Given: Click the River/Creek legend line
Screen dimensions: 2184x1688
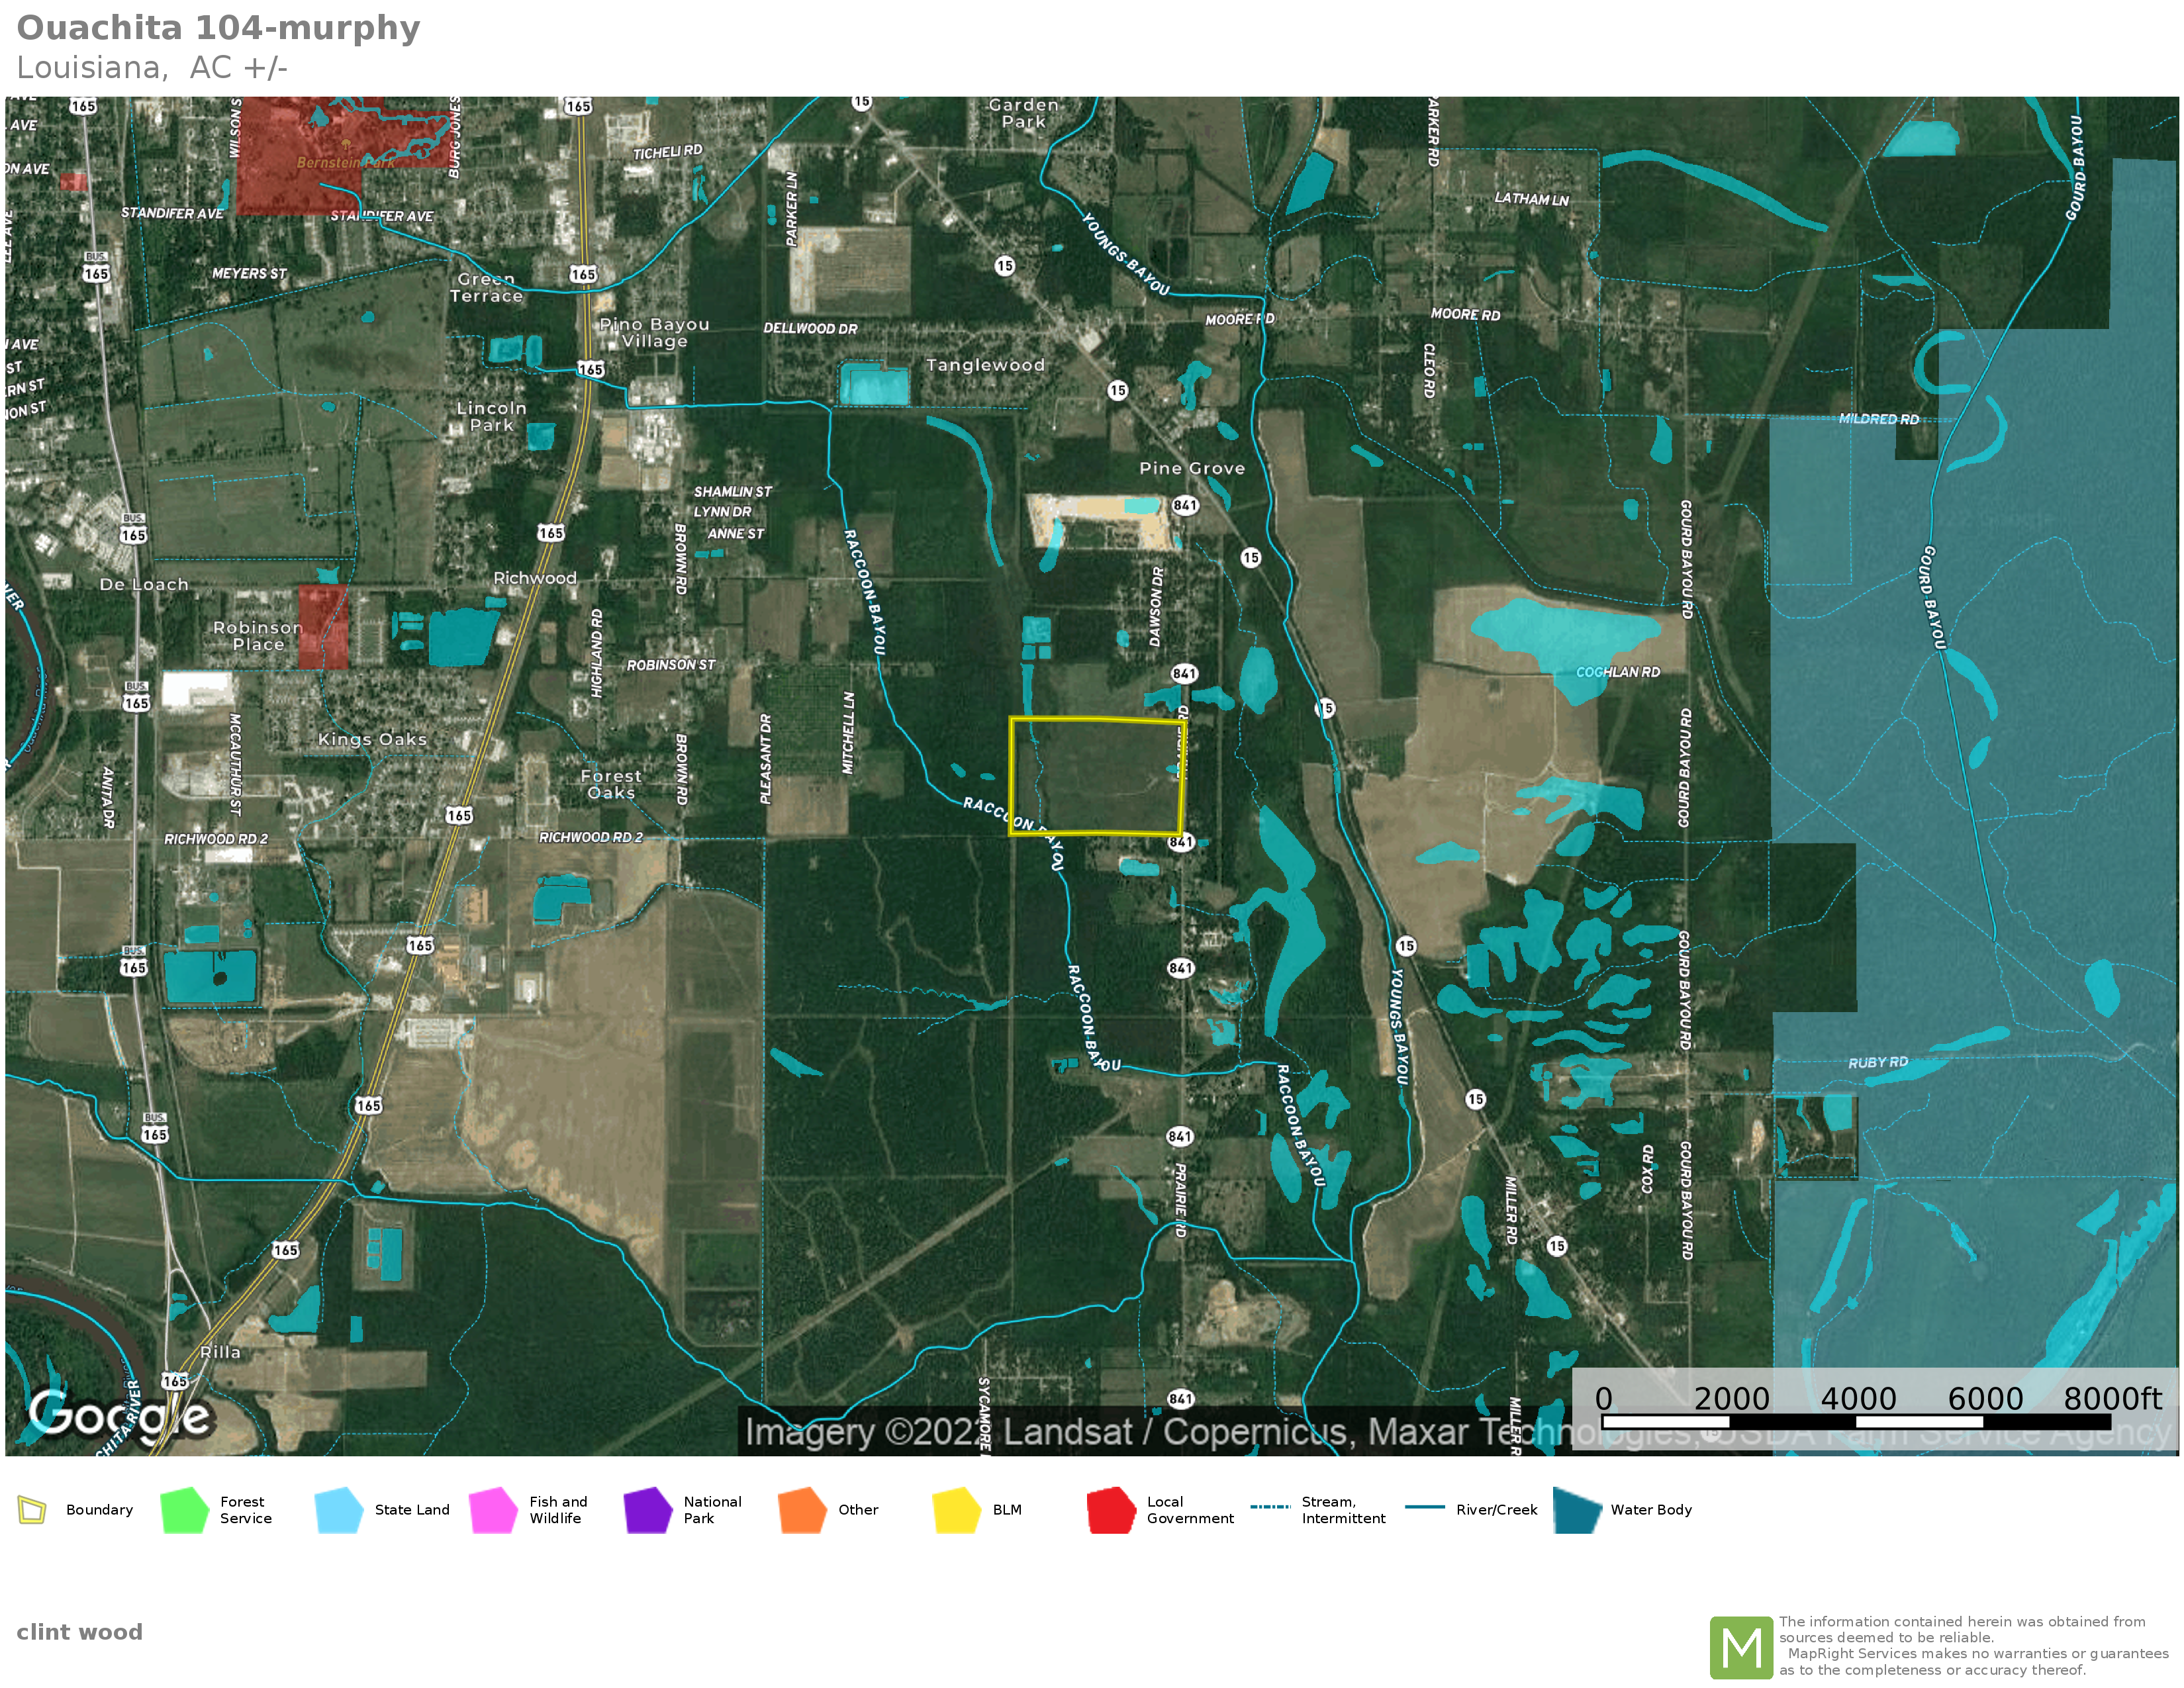Looking at the screenshot, I should (x=1424, y=1507).
